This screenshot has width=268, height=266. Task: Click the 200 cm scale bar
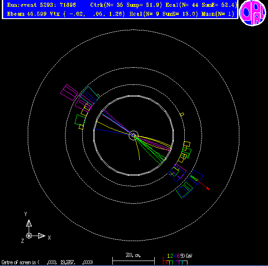tap(133, 259)
